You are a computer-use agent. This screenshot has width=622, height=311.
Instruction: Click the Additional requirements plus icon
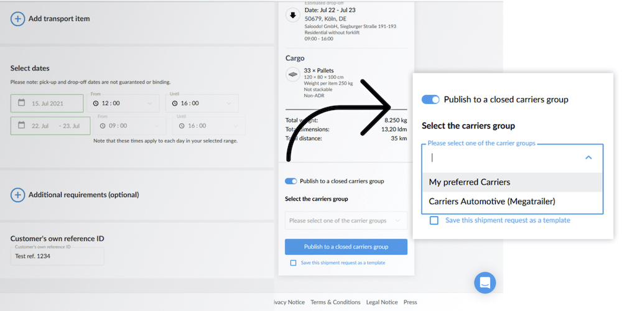coord(18,195)
